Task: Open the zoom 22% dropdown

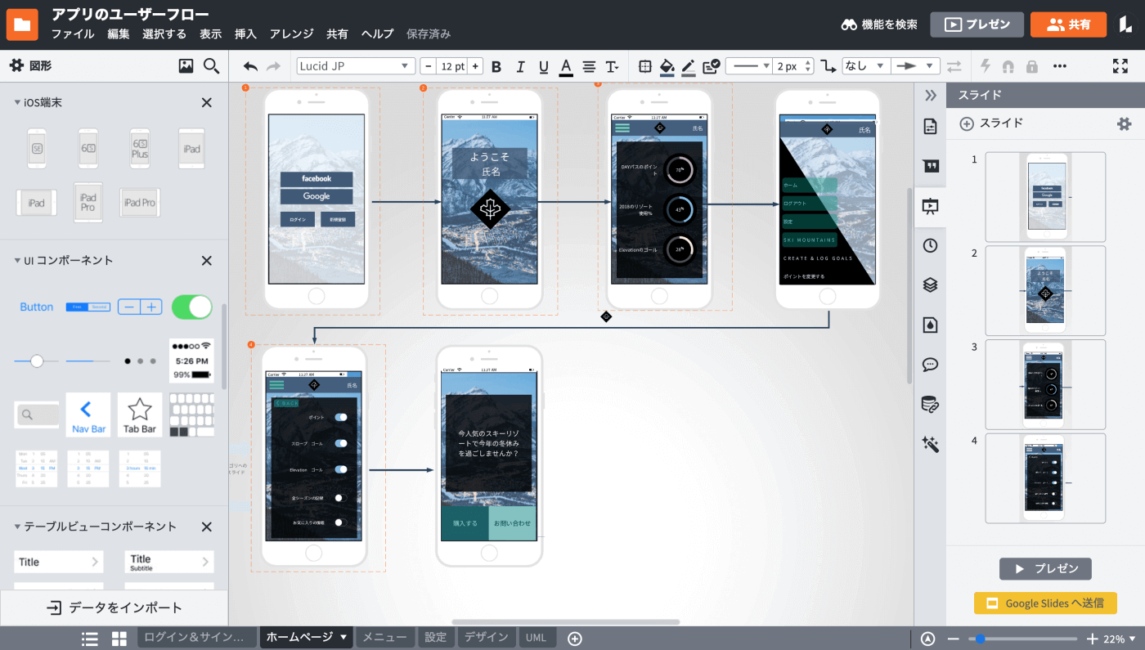Action: (x=1120, y=639)
